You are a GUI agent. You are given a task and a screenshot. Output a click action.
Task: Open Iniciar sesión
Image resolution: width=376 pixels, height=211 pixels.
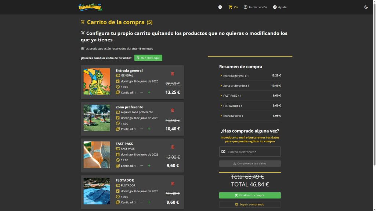(x=255, y=7)
